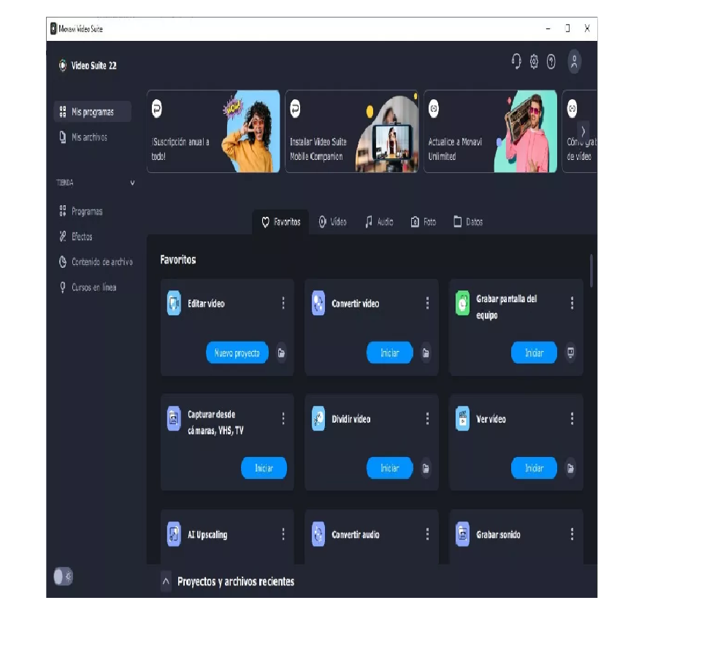Open options menu for Capturar desde cámaras
This screenshot has width=701, height=657.
coord(283,418)
